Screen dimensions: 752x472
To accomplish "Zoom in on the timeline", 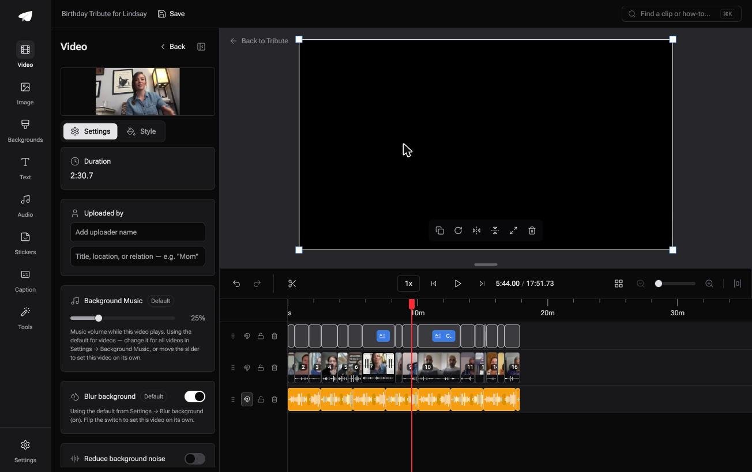I will [x=709, y=284].
